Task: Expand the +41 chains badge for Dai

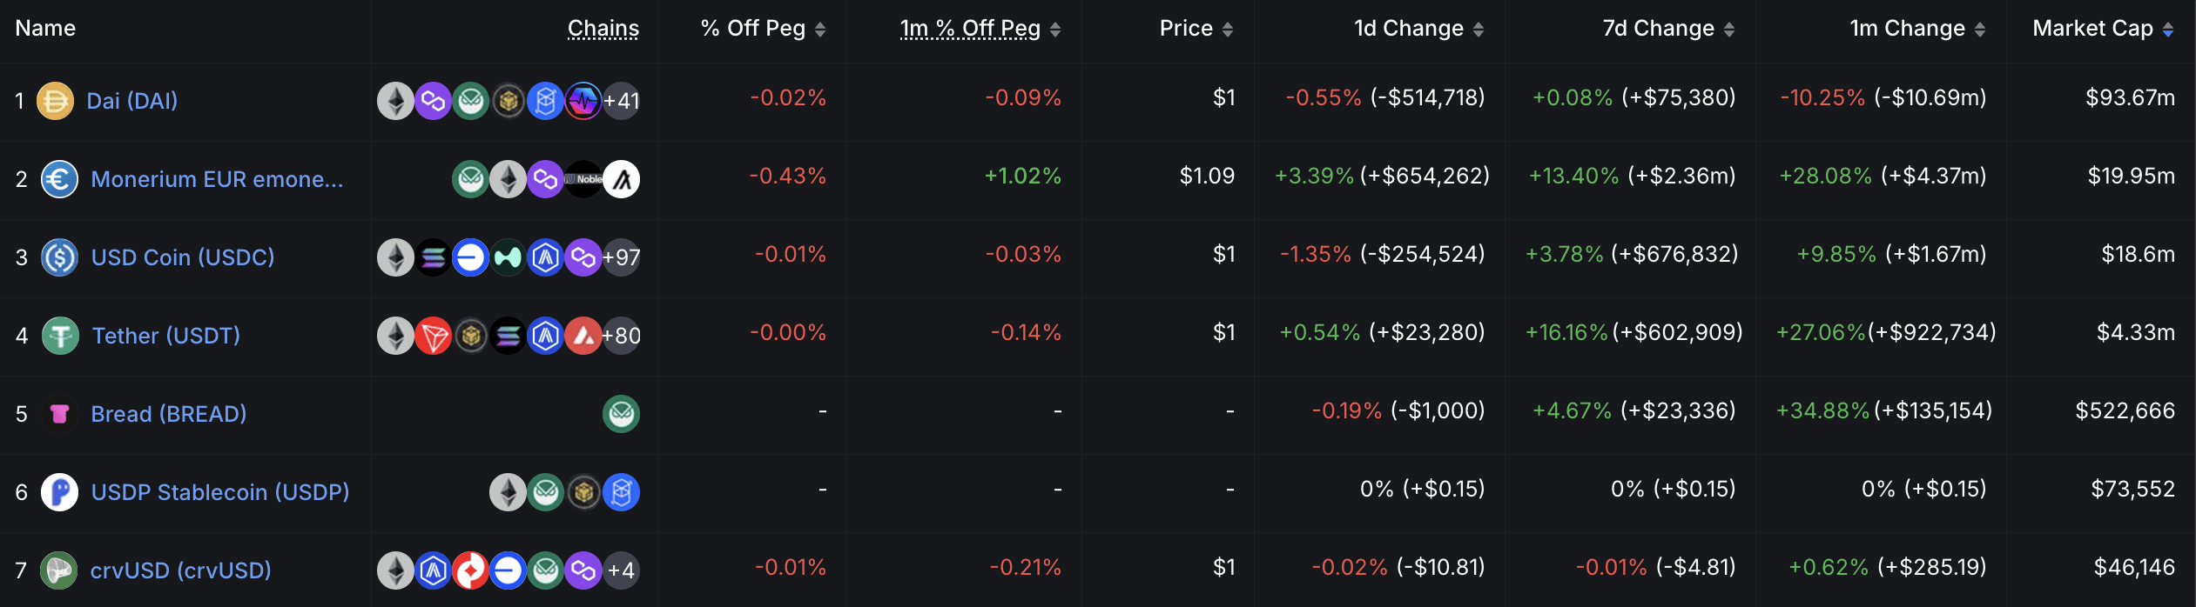Action: tap(622, 101)
